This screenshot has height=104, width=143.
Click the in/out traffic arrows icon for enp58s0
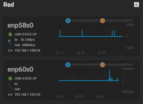pyautogui.click(x=10, y=42)
